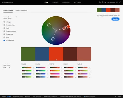Screen dimensions: 123x98
Task: Edit the #5C251B hex field
Action: 69,64
